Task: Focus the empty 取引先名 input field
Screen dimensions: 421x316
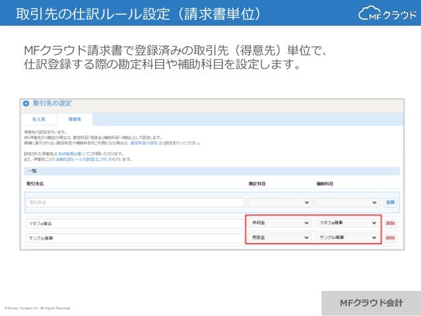Action: [135, 203]
